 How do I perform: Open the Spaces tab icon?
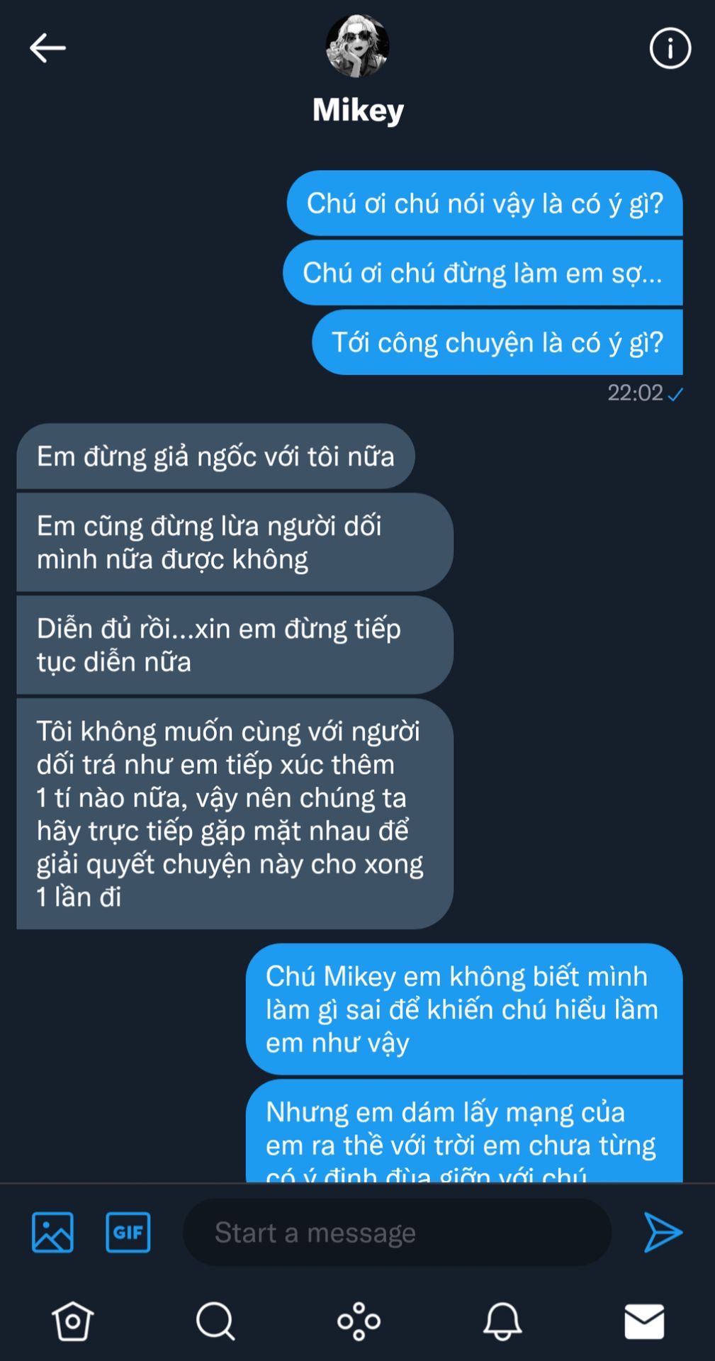(x=359, y=1321)
